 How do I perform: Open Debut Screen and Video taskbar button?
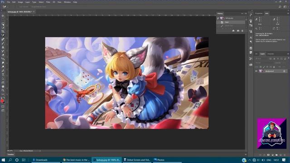(x=137, y=160)
